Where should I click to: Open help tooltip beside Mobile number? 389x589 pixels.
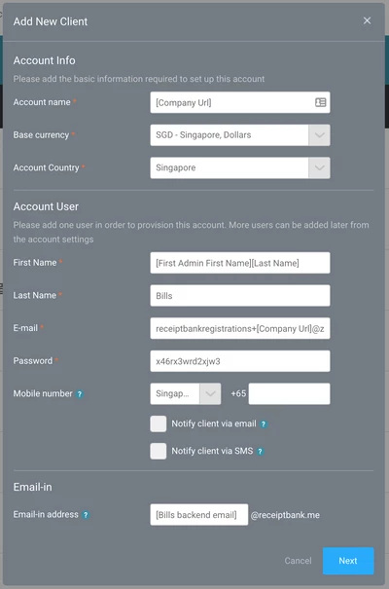coord(80,394)
